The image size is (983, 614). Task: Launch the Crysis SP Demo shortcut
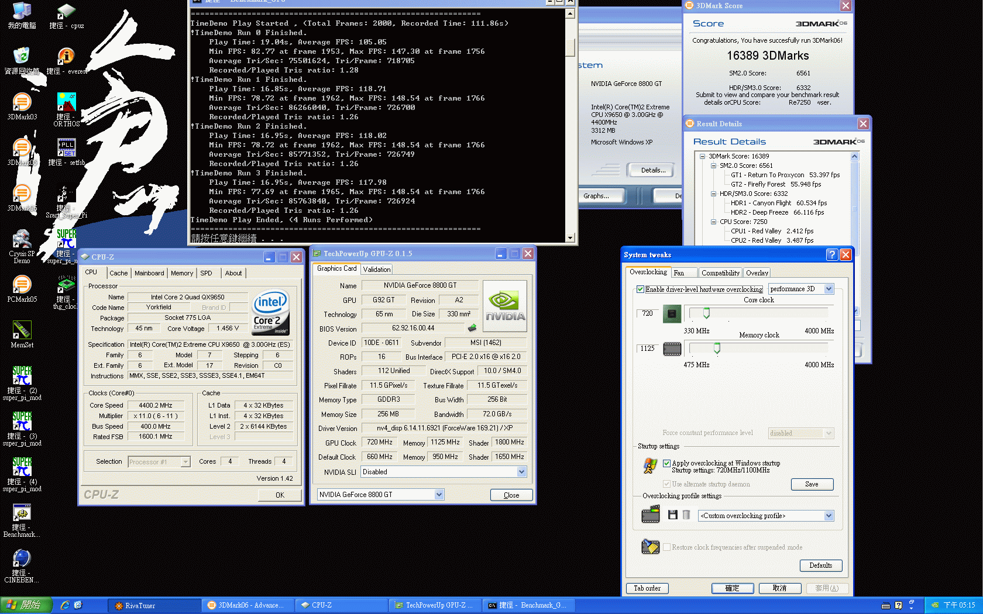22,246
